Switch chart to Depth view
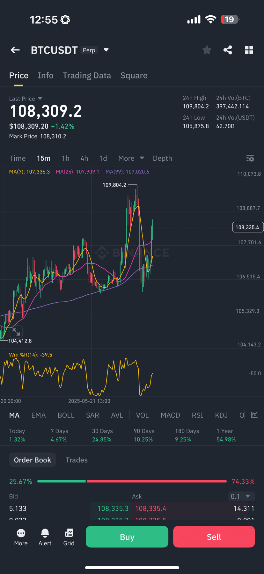Viewport: 264px width, 574px height. click(x=162, y=158)
